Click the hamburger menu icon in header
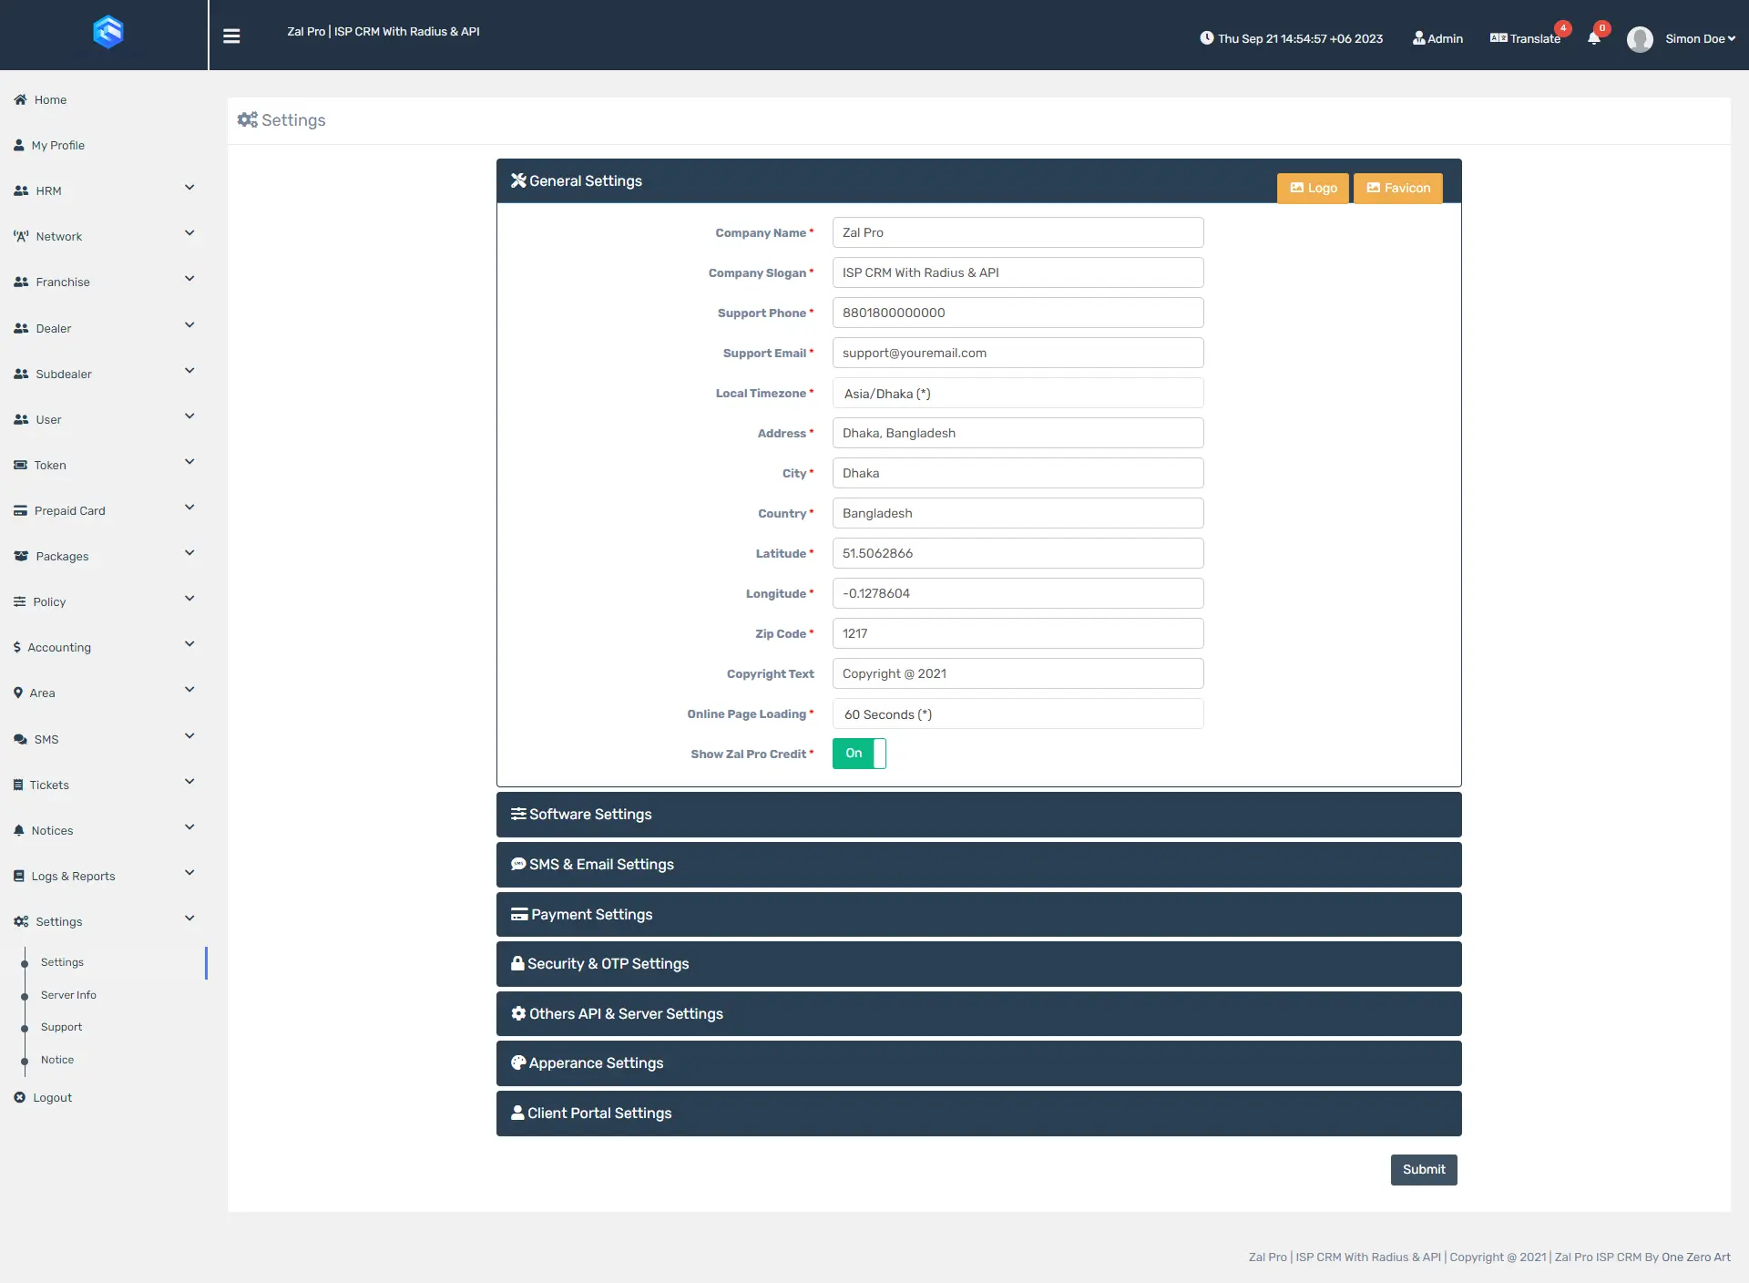The image size is (1749, 1283). (231, 36)
